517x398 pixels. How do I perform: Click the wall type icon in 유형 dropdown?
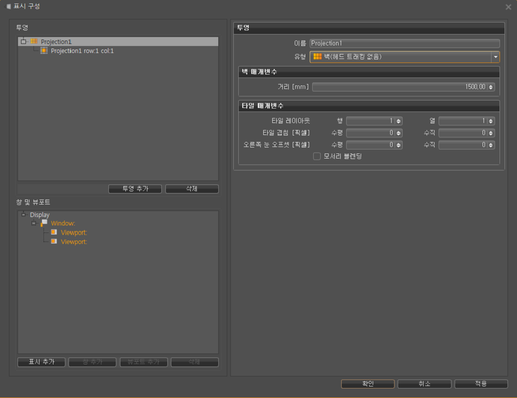pos(317,56)
